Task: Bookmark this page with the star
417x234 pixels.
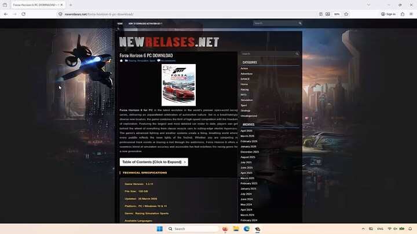Action: pyautogui.click(x=346, y=14)
